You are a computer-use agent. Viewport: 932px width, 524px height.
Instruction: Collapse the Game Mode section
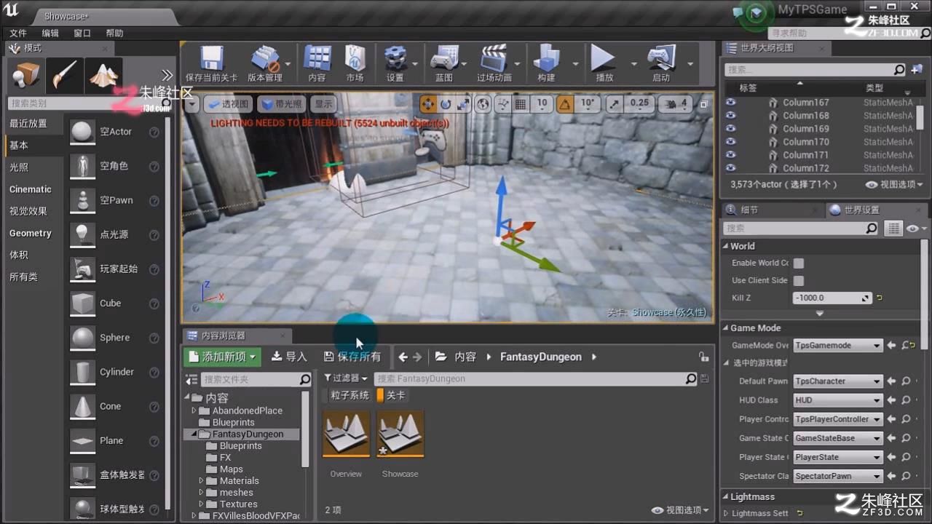click(x=726, y=328)
